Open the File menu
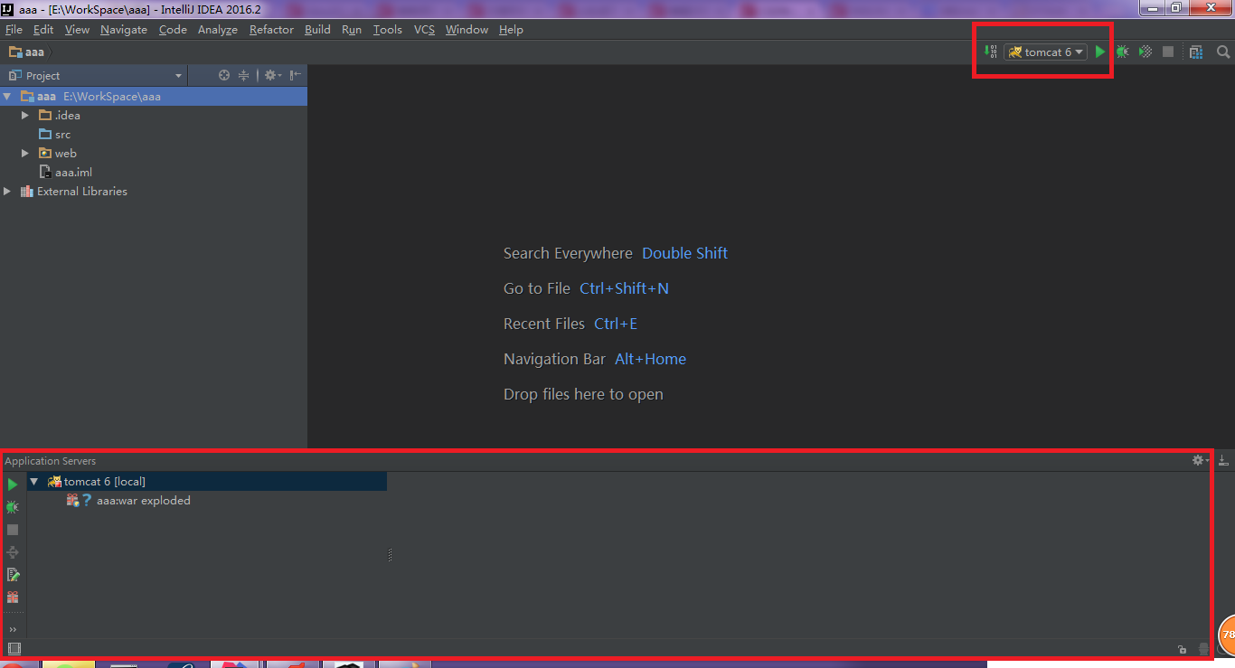Screen dimensions: 1235x668 14,29
